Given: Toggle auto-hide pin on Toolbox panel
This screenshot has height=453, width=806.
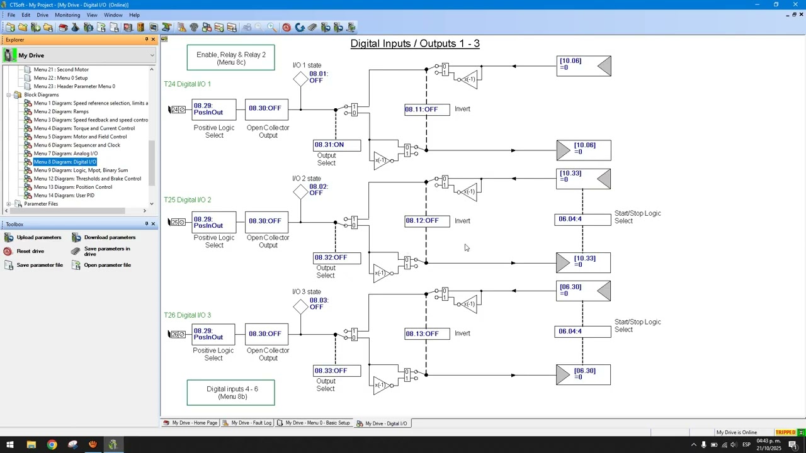Looking at the screenshot, I should point(146,224).
